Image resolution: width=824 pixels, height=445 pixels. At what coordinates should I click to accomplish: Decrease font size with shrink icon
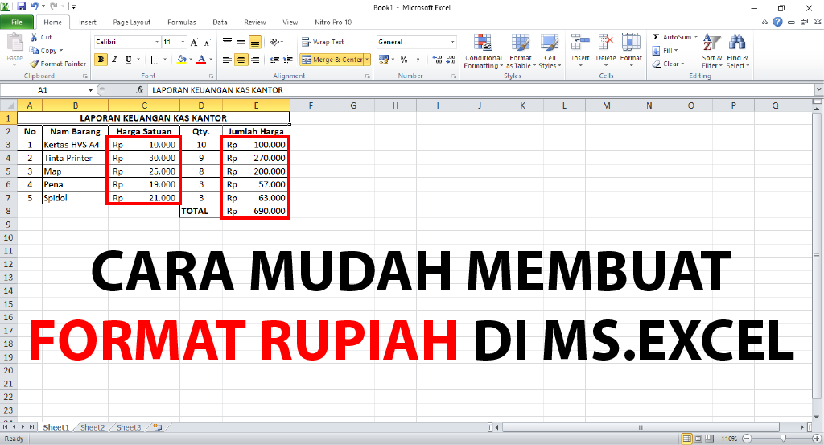point(208,42)
